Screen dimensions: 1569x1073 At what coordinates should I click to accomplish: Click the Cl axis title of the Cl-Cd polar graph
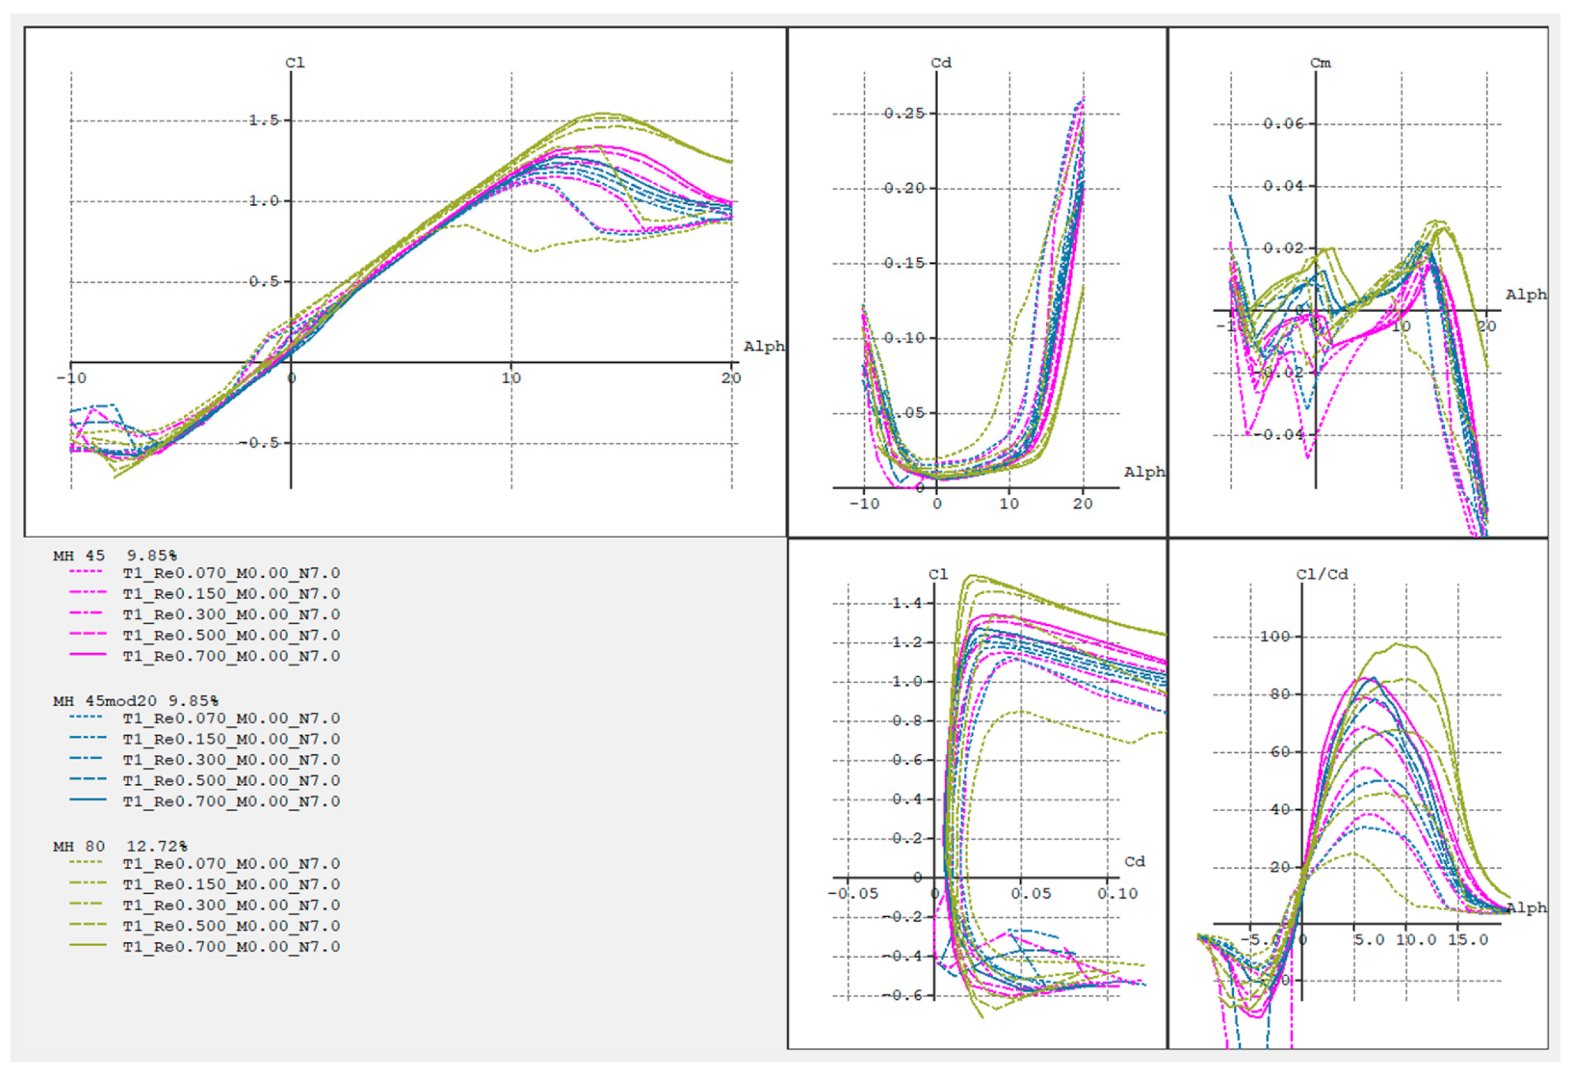(938, 574)
